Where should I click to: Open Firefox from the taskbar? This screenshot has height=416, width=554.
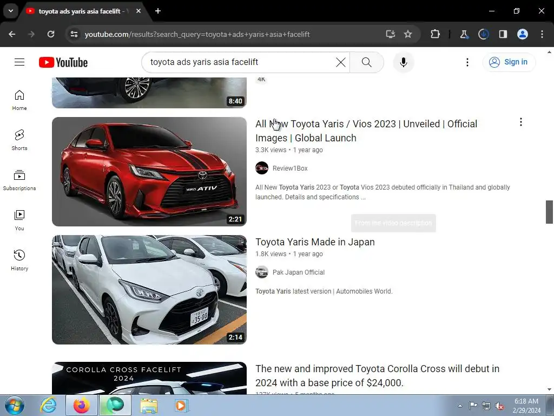click(x=81, y=405)
